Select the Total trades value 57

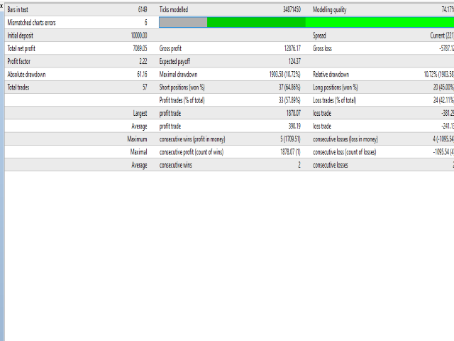click(144, 87)
